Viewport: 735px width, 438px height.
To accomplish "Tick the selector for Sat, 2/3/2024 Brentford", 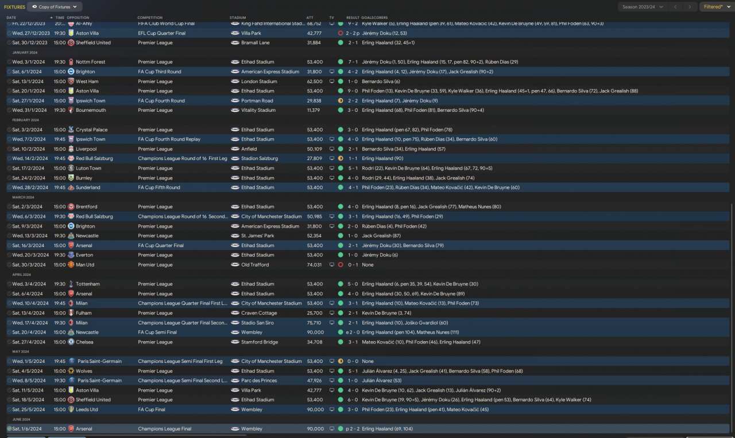I will coord(9,206).
